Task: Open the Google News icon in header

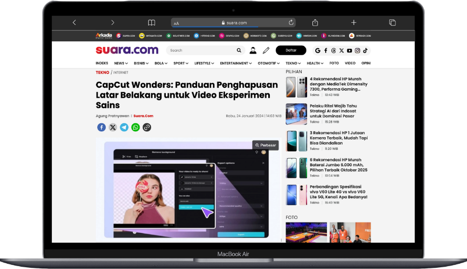Action: (x=318, y=51)
